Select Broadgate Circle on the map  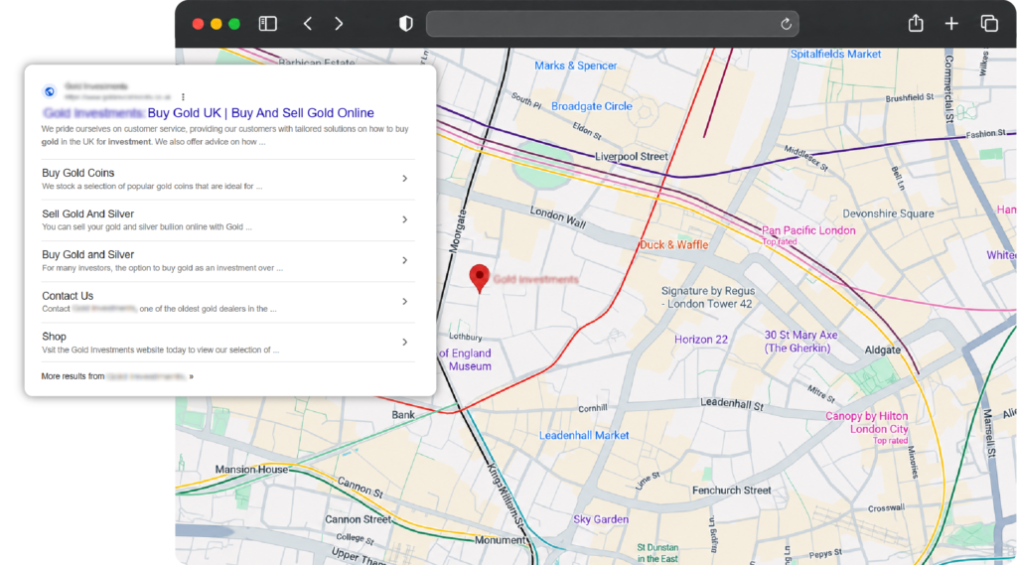[x=592, y=106]
